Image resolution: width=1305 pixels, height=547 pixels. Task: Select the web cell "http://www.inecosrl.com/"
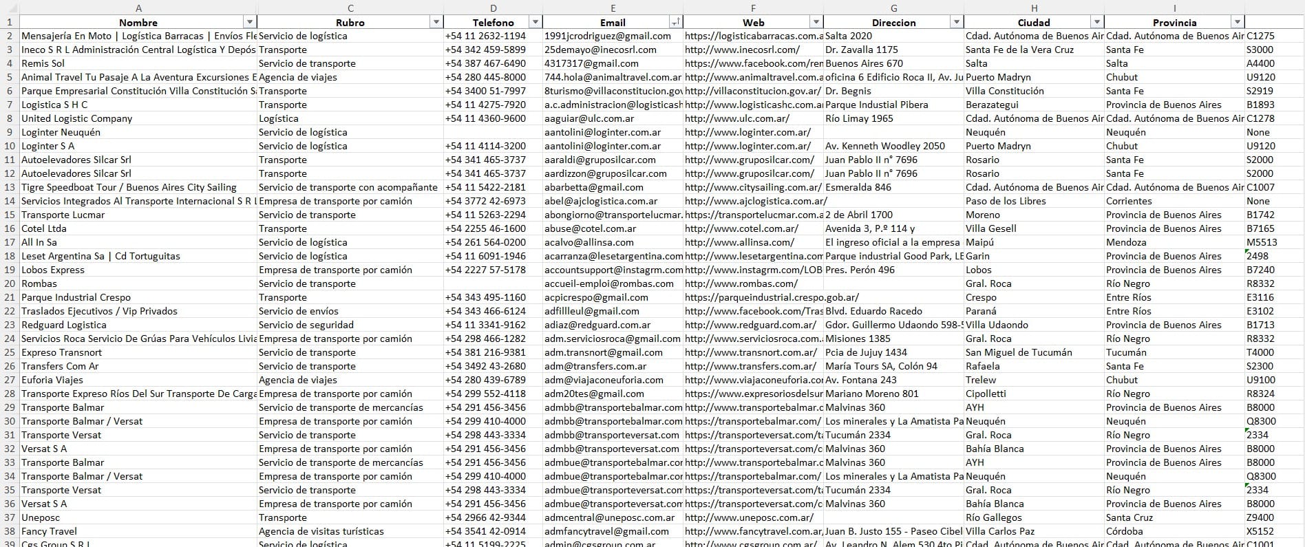753,50
